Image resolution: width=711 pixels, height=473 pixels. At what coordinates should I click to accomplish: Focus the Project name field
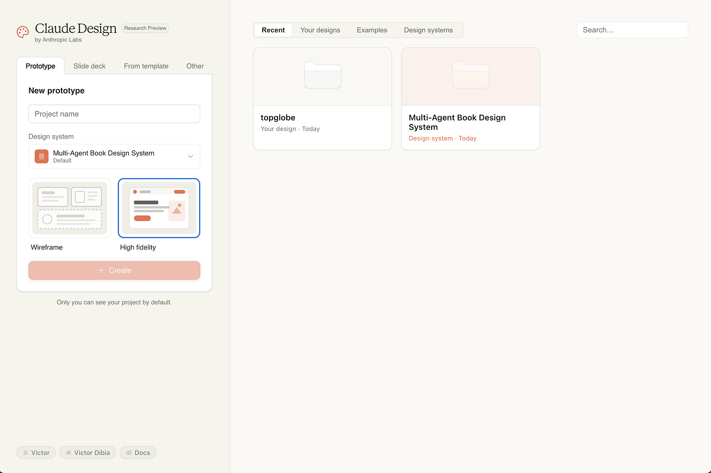coord(114,114)
